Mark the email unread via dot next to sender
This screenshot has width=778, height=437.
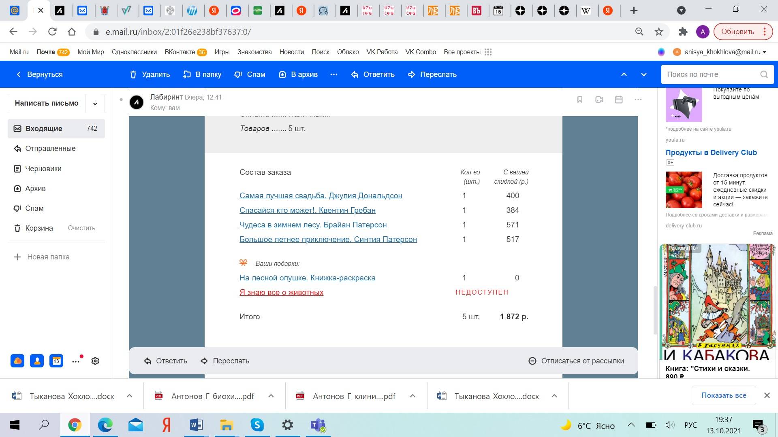pos(121,99)
